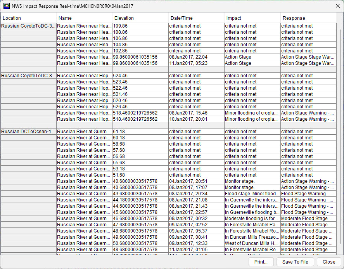Click the Print... button

pyautogui.click(x=261, y=262)
